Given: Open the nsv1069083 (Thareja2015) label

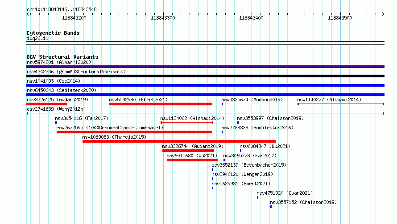Looking at the screenshot, I should point(114,137).
